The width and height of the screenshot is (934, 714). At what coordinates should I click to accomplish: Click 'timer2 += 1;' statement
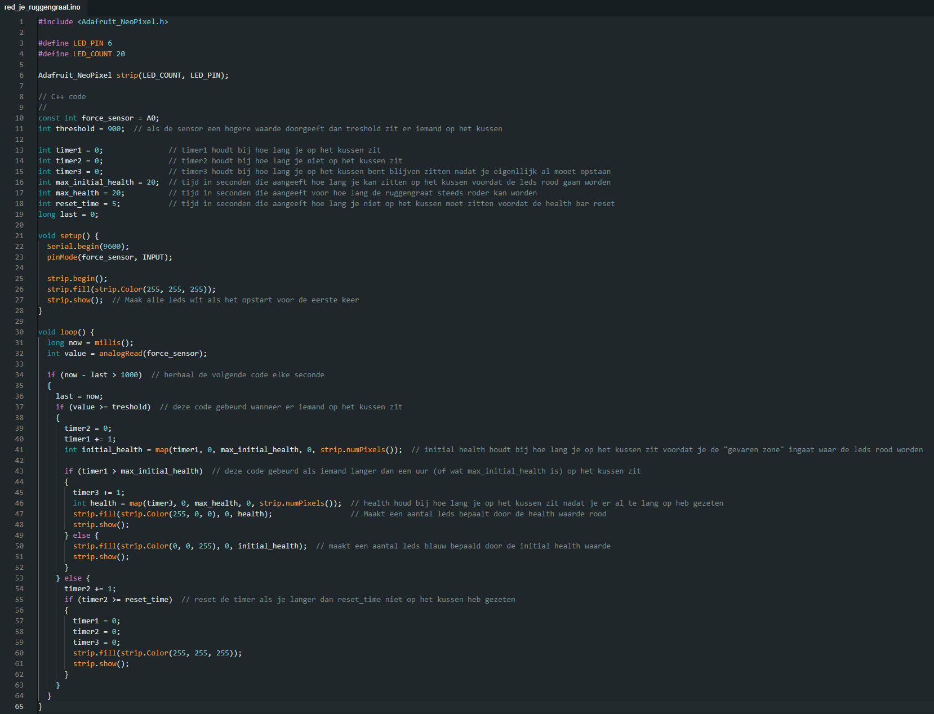[90, 589]
